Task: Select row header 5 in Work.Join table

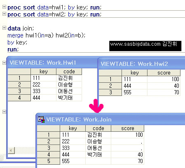Action: (x=49, y=161)
